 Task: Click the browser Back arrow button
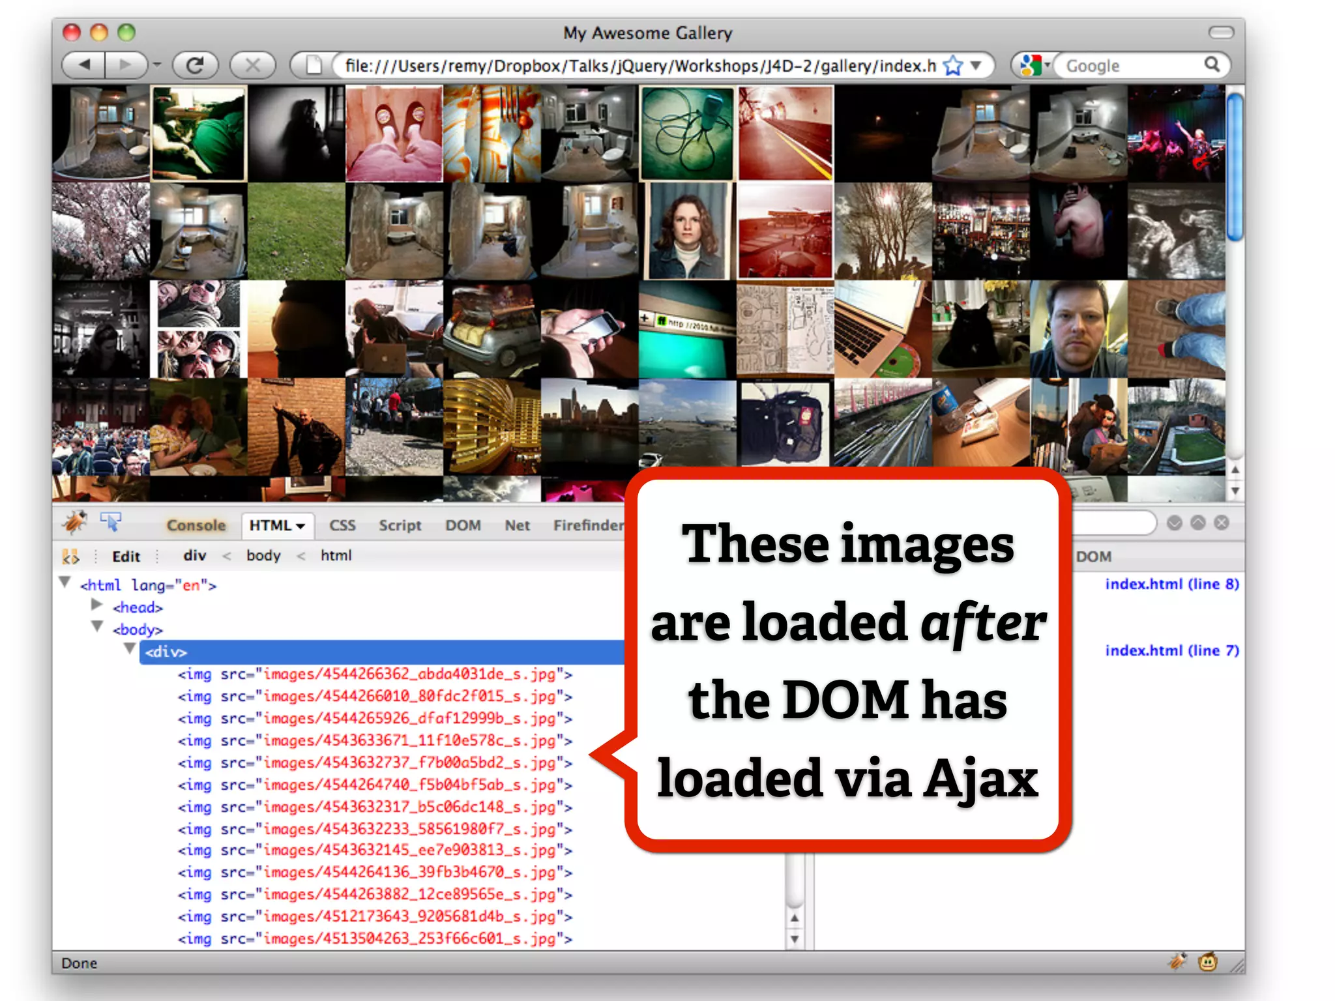(85, 65)
